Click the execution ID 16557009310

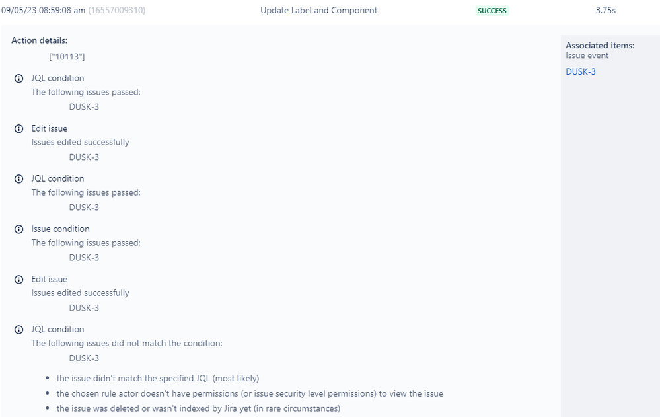click(116, 11)
